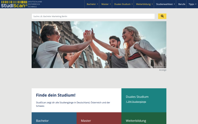
Task: Expand the Tipps dropdown arrow
Action: 196,4
